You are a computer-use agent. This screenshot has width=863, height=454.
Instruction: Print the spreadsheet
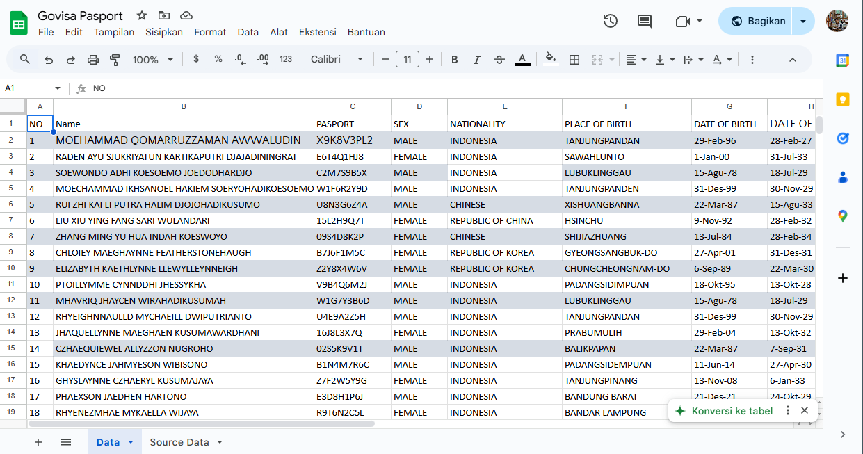click(93, 60)
